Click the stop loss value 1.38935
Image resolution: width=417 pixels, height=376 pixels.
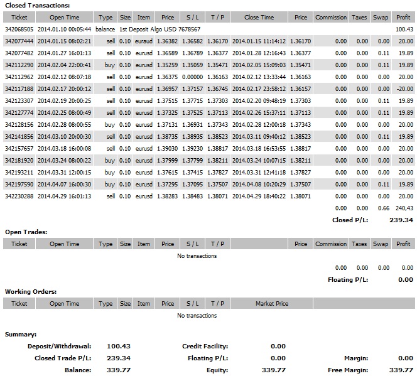tap(193, 137)
